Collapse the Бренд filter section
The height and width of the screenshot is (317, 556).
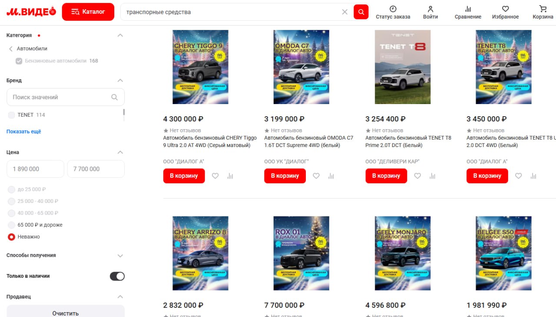click(x=120, y=81)
